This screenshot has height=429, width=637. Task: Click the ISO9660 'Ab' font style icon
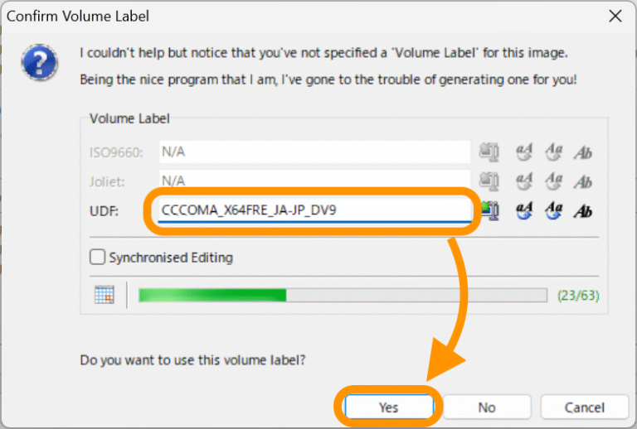[x=583, y=152]
